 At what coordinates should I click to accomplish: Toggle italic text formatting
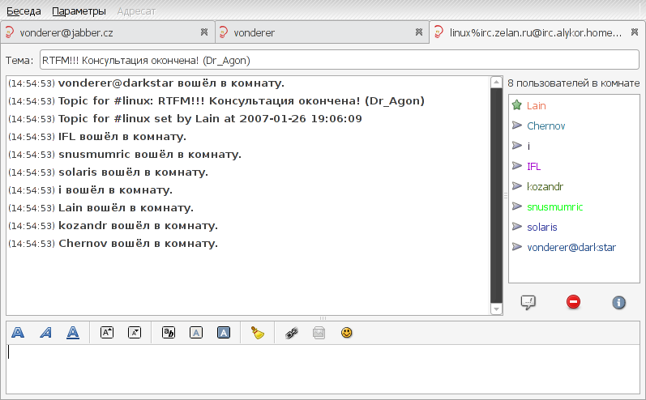45,332
